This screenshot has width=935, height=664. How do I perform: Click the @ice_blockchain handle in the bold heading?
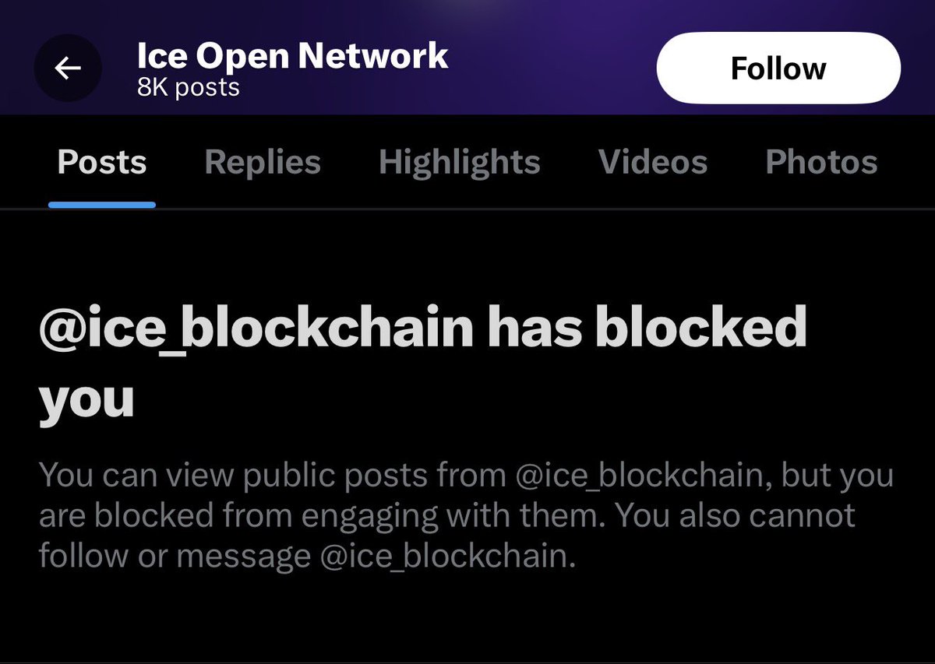(x=256, y=330)
